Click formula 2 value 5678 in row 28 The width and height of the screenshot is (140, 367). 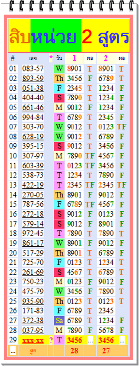click(x=106, y=330)
